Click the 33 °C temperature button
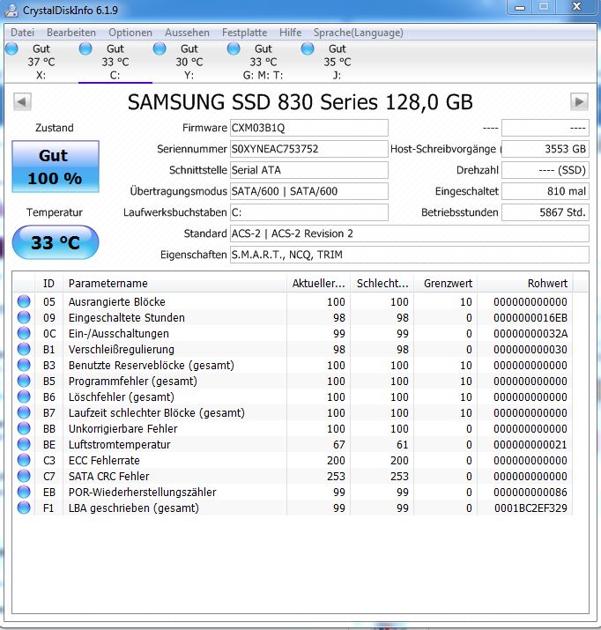The image size is (601, 630). 56,242
